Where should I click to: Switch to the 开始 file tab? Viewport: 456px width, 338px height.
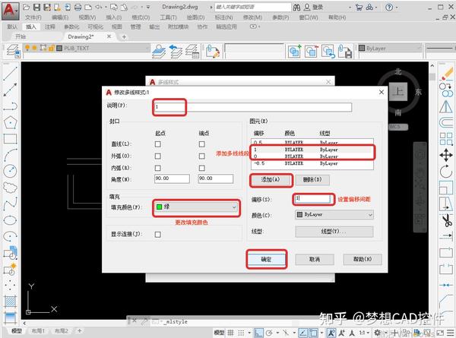point(21,36)
